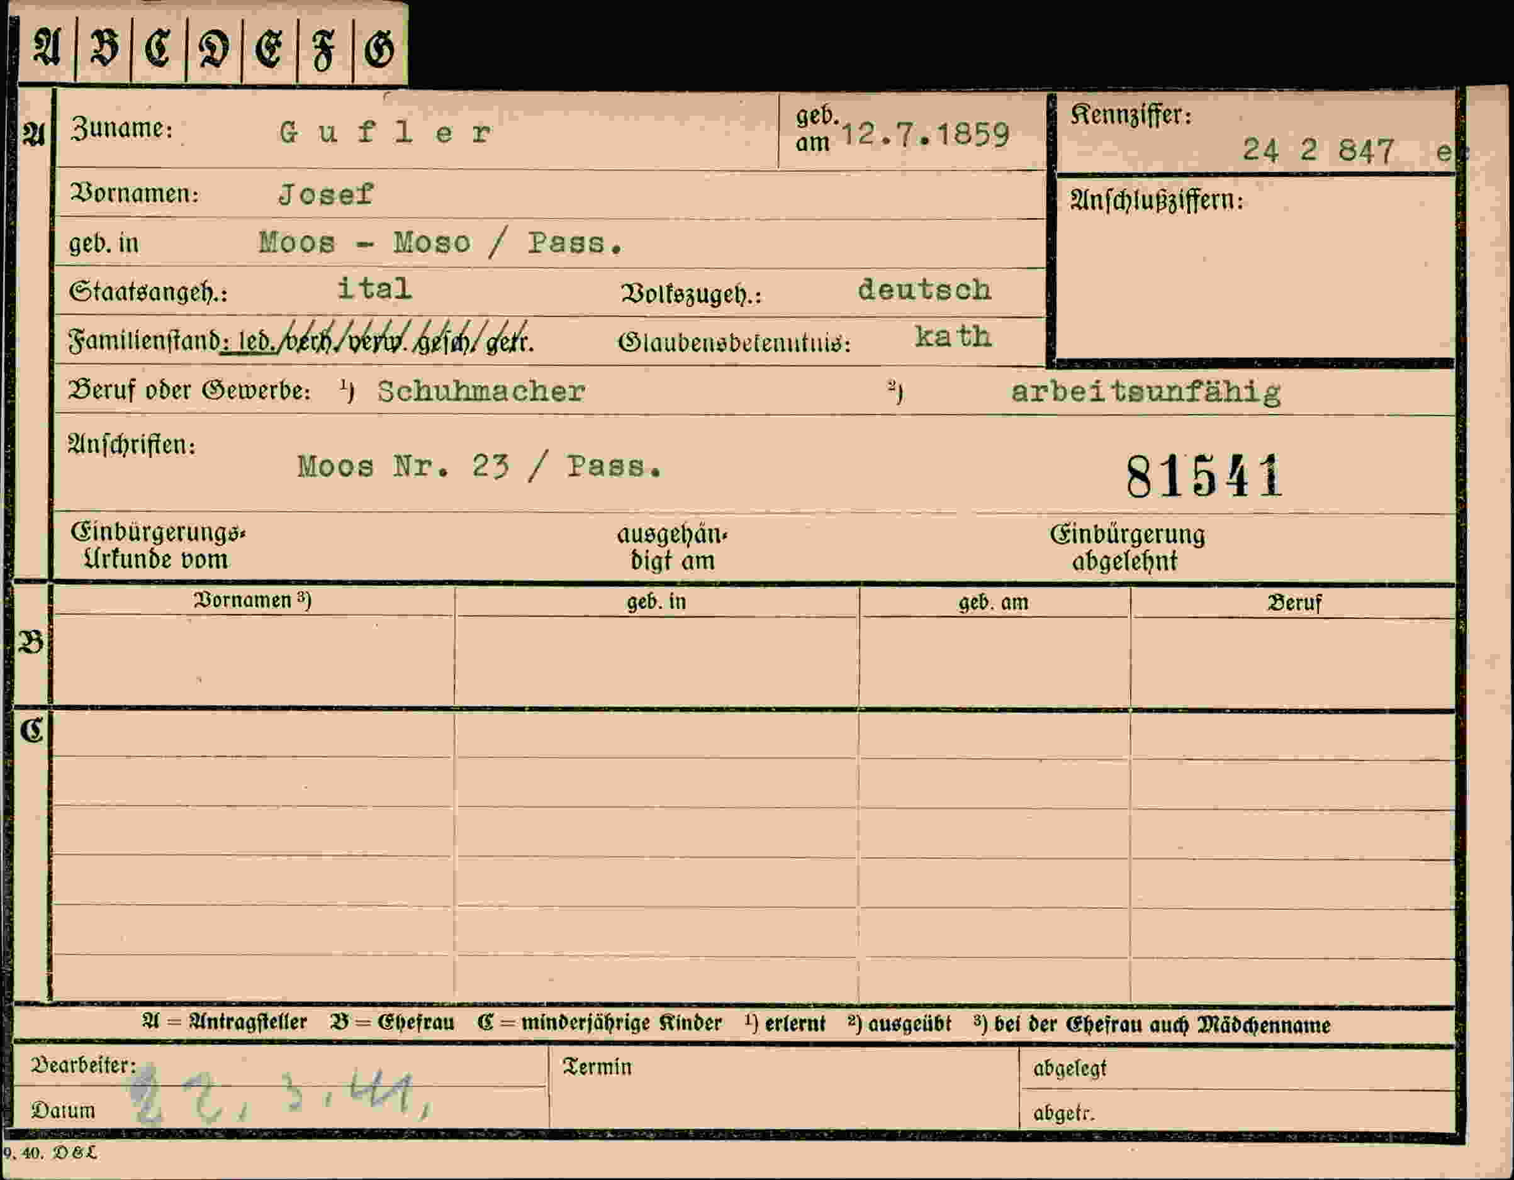This screenshot has height=1180, width=1514.
Task: Click the 'abgetr.' label
Action: click(x=1063, y=1113)
